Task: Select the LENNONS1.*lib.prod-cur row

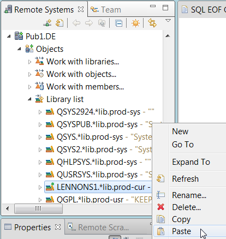Action: [x=98, y=187]
